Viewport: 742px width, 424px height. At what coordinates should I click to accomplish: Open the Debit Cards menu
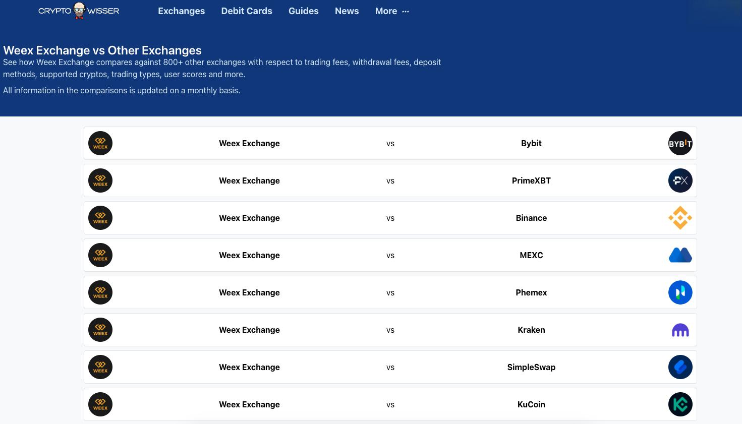coord(247,11)
